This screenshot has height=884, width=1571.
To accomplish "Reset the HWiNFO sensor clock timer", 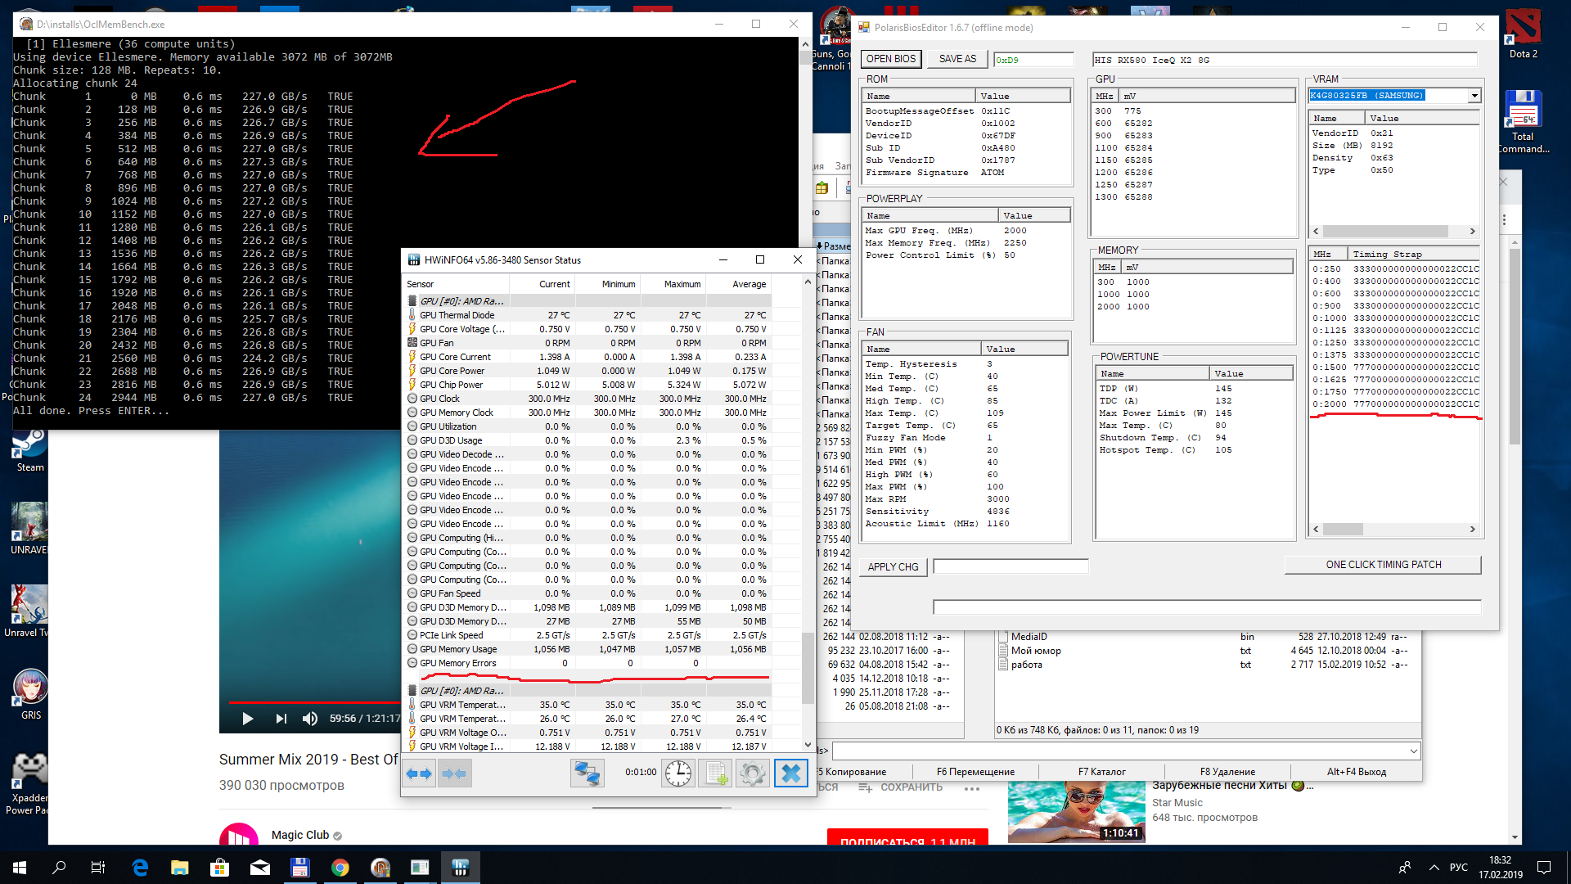I will click(677, 773).
